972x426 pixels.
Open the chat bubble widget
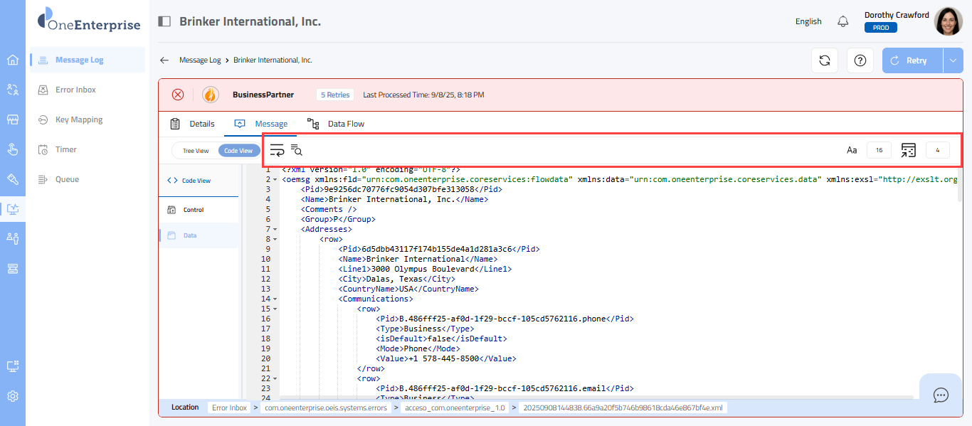coord(941,395)
